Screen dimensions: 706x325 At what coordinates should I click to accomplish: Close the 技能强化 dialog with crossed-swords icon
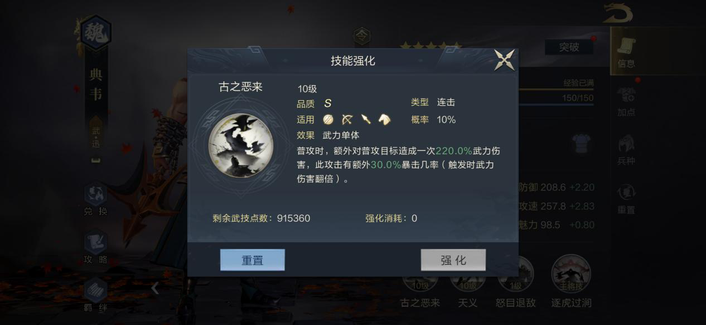(505, 60)
